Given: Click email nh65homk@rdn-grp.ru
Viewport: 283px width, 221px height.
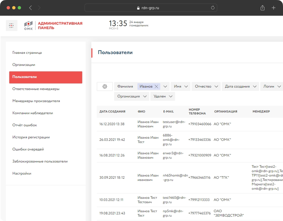Looking at the screenshot, I should pyautogui.click(x=175, y=178).
